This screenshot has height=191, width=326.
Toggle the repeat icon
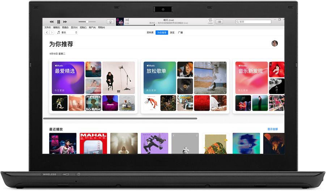[x=210, y=20]
